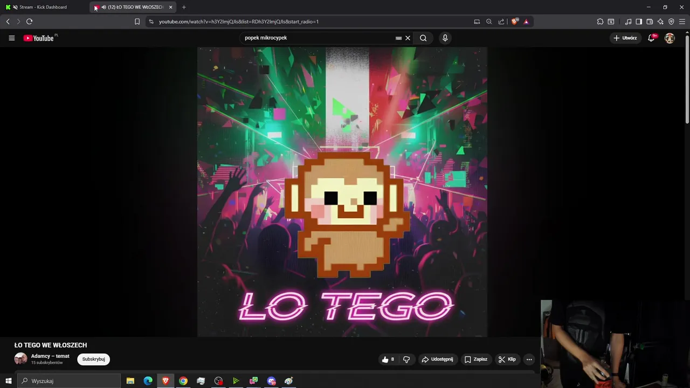Screen dimensions: 690x388
Task: Open Brave main menu hamburger
Action: (x=682, y=22)
